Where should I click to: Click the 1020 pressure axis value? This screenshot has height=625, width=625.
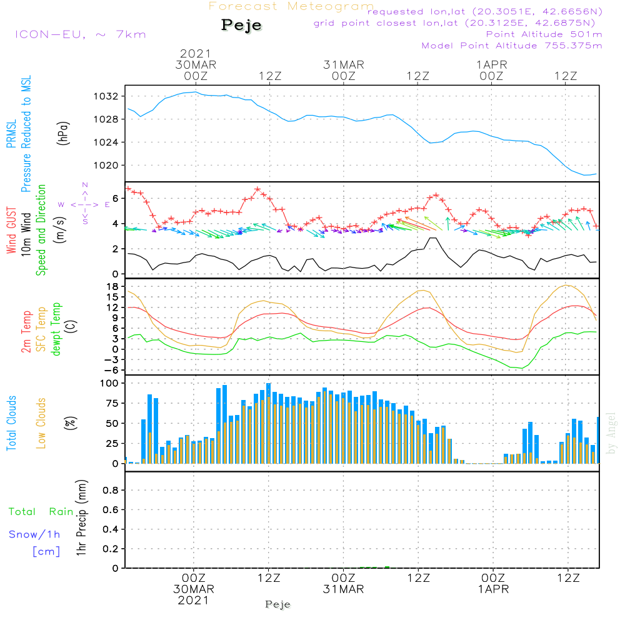click(106, 166)
